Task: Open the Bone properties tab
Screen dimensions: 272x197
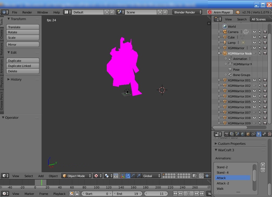Action: coord(264,134)
